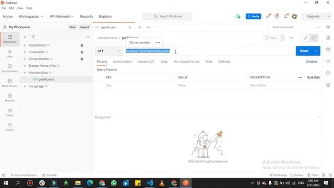Expand the hospitalcare collection
Image resolution: width=334 pixels, height=188 pixels.
point(25,45)
